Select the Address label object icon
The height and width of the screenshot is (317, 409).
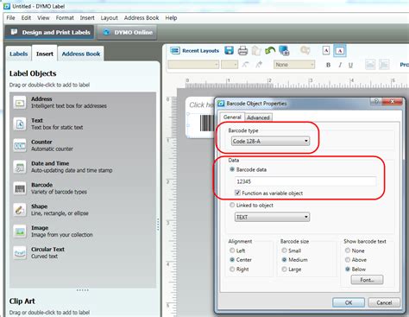point(20,103)
